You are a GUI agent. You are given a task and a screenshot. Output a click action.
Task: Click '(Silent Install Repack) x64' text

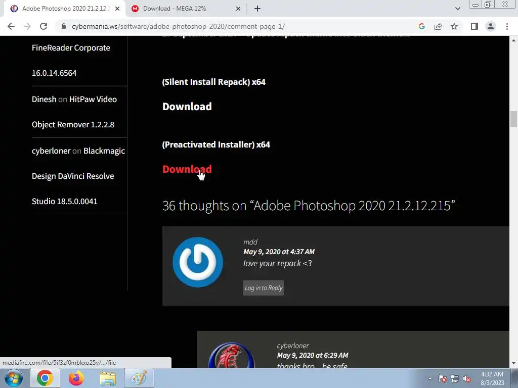214,82
